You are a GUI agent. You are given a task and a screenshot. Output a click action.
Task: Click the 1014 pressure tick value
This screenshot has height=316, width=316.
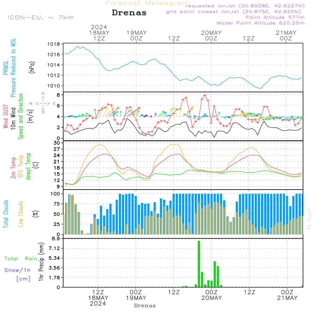tap(53, 65)
